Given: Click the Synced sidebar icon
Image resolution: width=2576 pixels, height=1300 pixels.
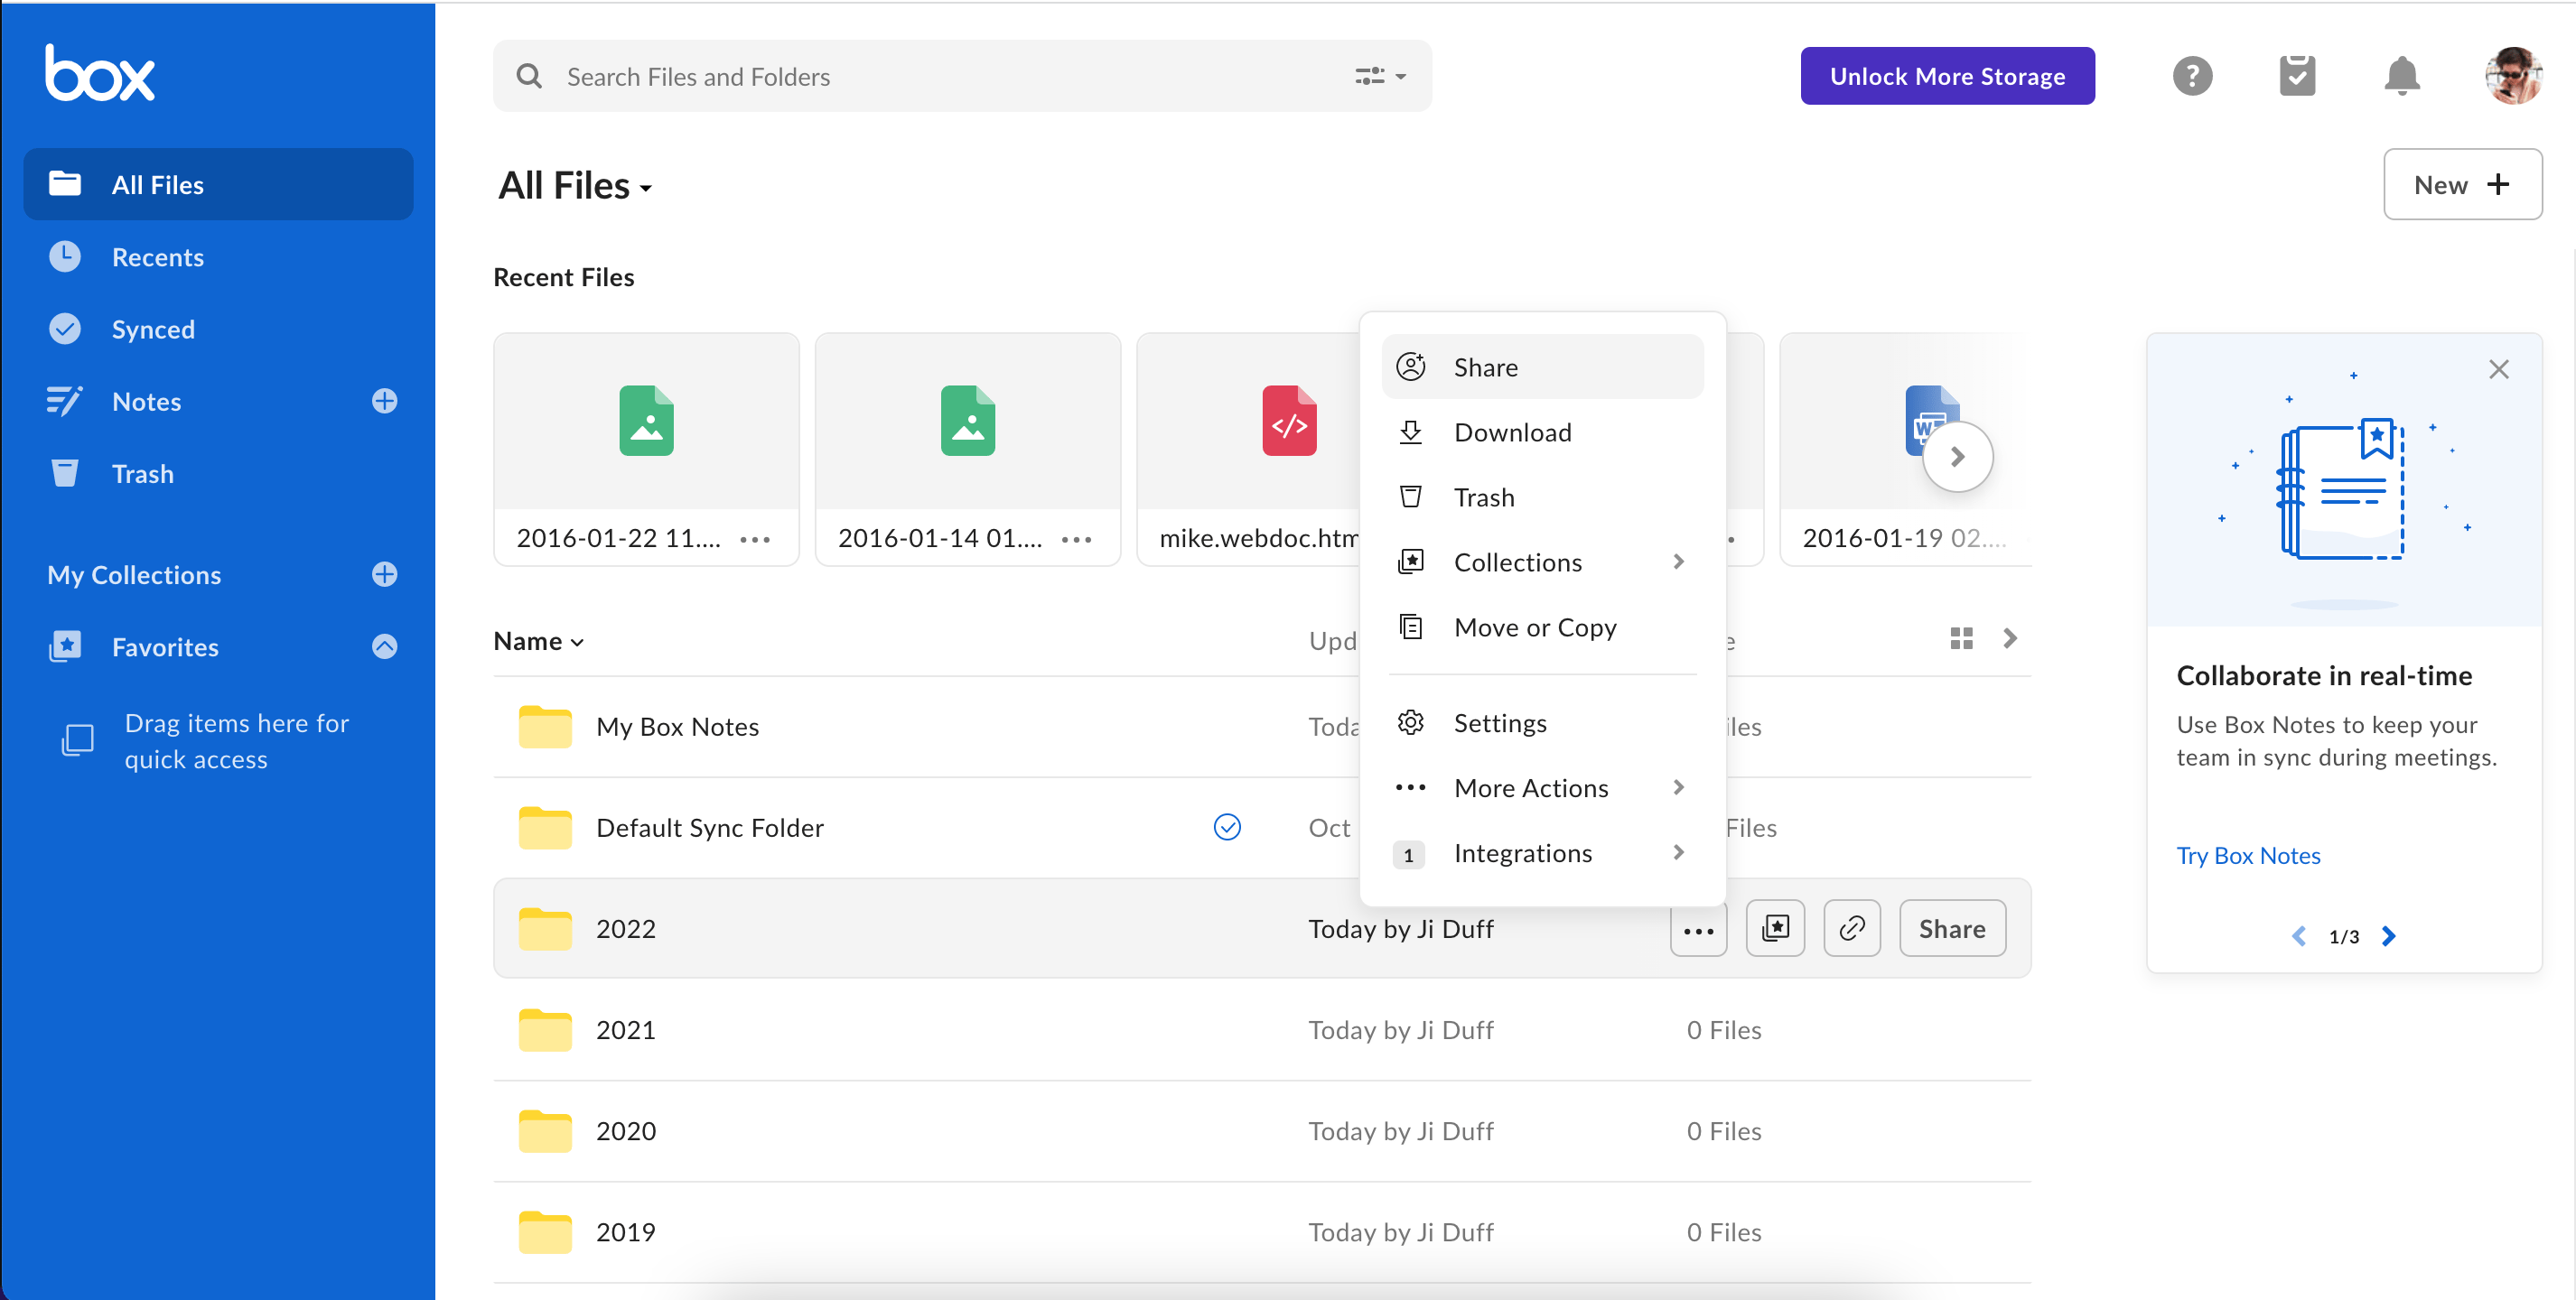Looking at the screenshot, I should click(65, 329).
